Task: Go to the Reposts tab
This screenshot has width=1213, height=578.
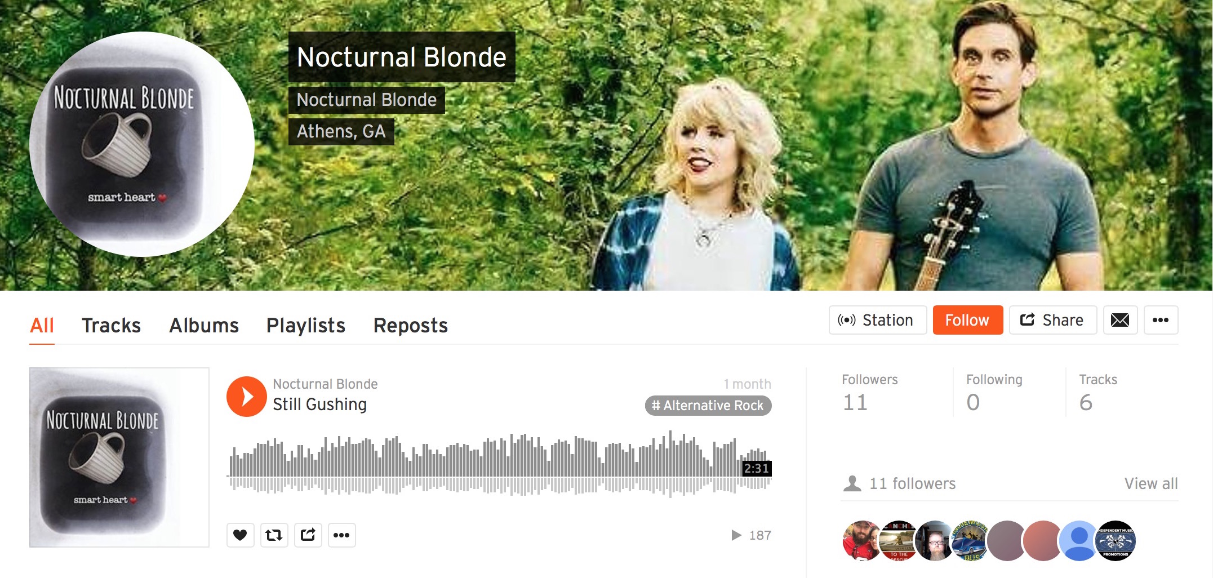Action: pyautogui.click(x=410, y=325)
